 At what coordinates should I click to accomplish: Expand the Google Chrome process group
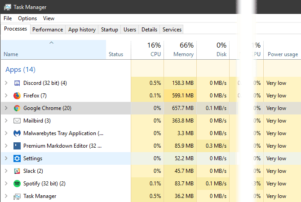(x=6, y=108)
